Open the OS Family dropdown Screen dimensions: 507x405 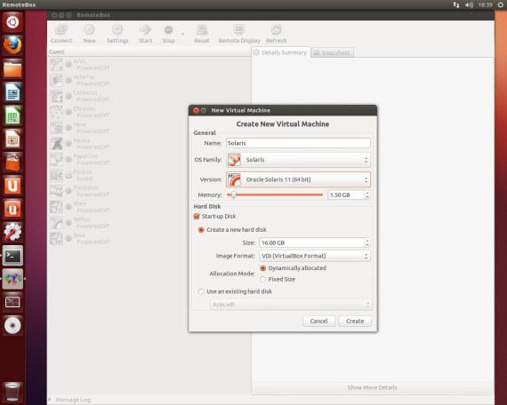click(x=298, y=160)
